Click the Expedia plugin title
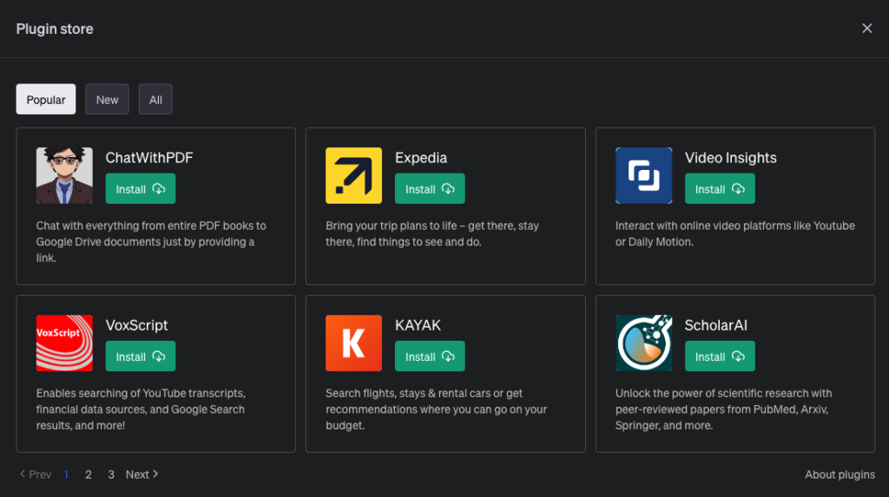 [x=421, y=158]
